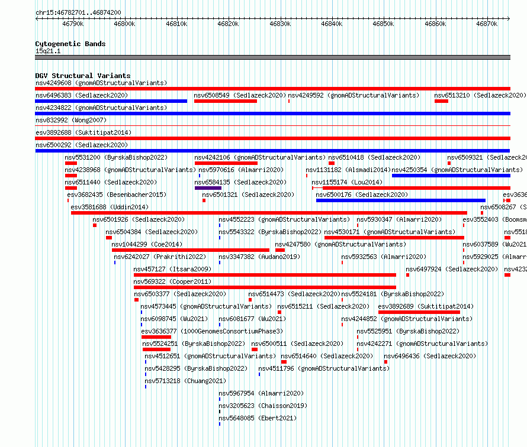This screenshot has height=447, width=527.
Task: Click nsv4511796 gnomADStructuralVariants label
Action: pyautogui.click(x=324, y=368)
